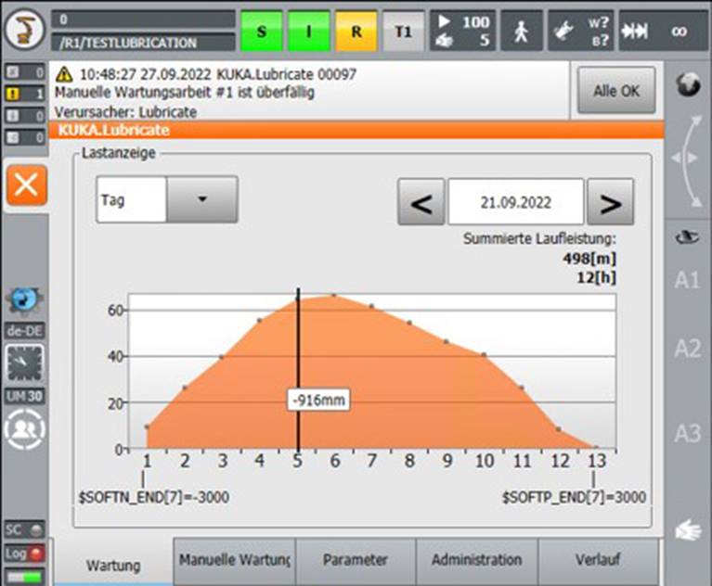
Task: Toggle the yellow R interpreter status indicator
Action: [356, 31]
